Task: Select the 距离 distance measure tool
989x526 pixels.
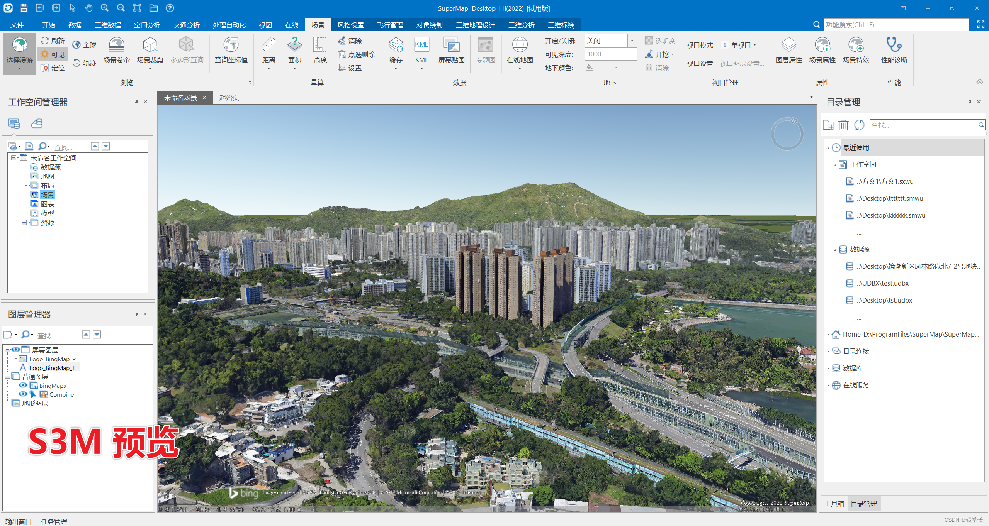Action: click(268, 53)
